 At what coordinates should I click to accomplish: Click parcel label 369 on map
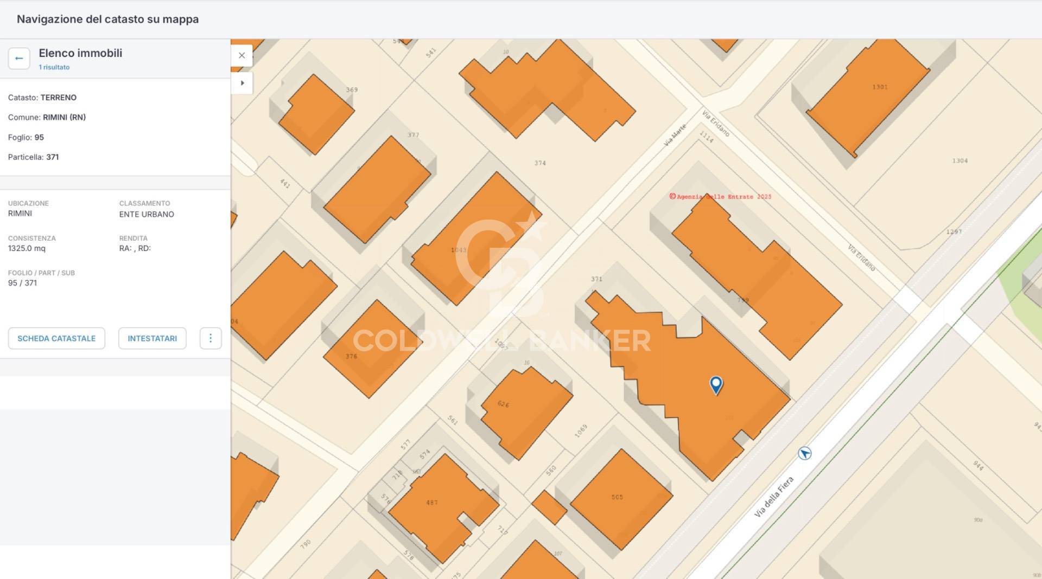[x=352, y=90]
